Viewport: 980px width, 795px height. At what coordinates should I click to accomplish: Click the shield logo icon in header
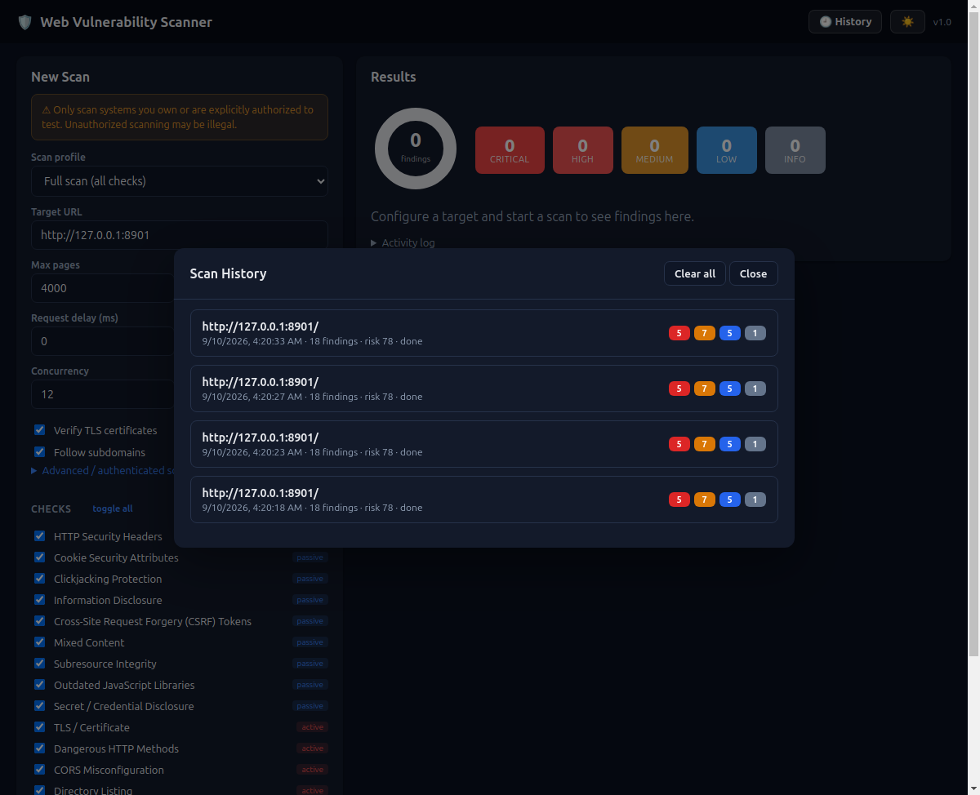[24, 22]
